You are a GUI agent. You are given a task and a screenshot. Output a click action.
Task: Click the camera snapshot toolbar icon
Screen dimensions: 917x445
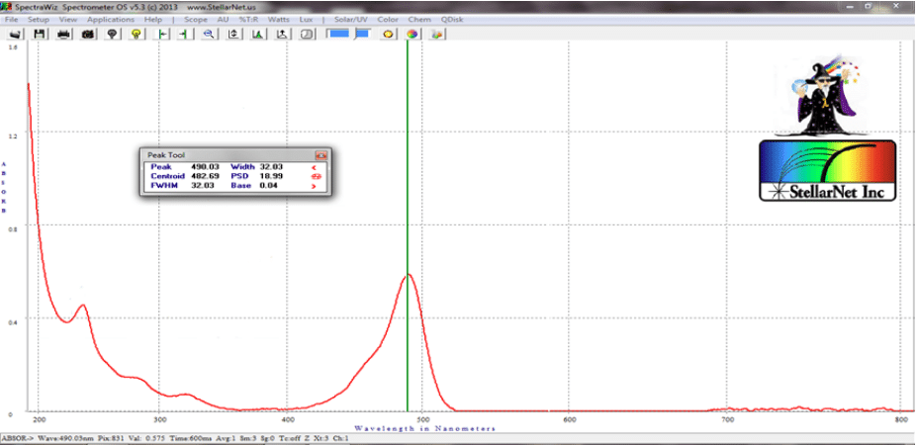[x=87, y=34]
